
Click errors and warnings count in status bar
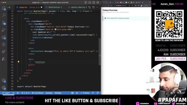(x=25, y=93)
